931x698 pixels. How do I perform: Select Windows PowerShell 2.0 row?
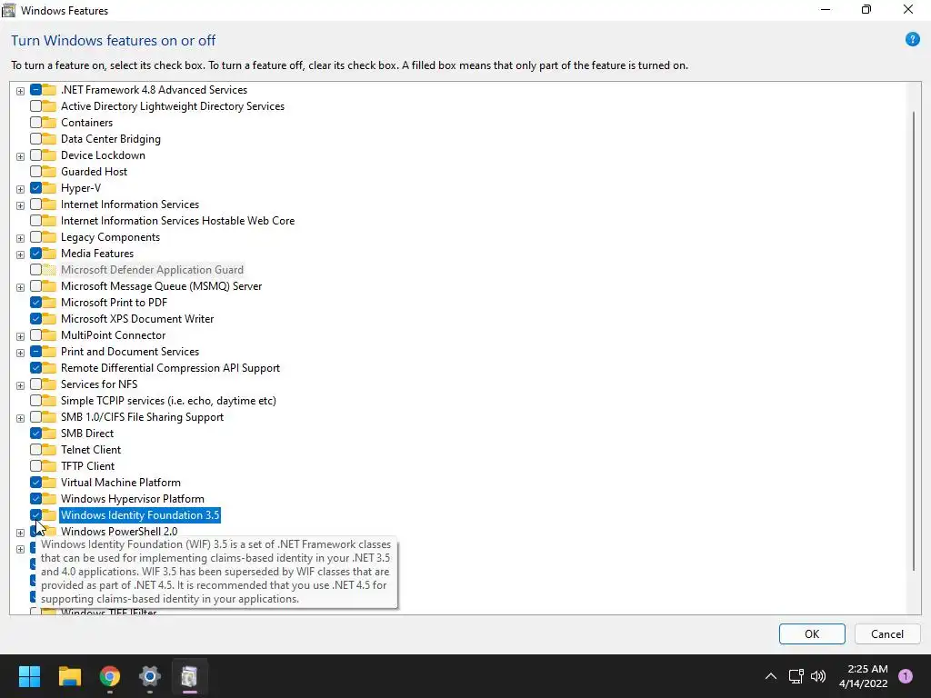[x=119, y=531]
